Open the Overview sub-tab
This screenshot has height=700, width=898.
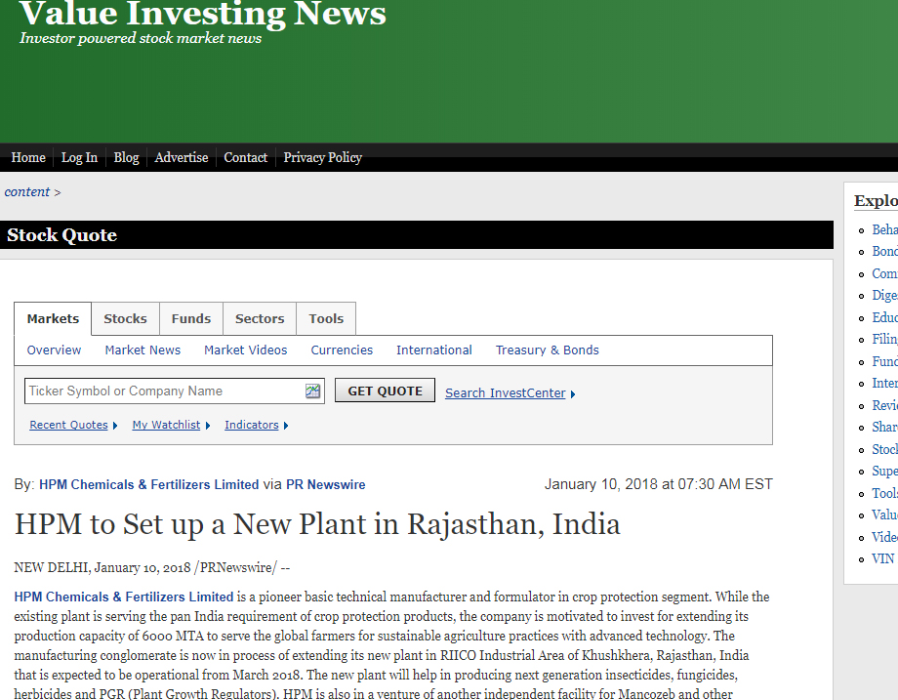click(54, 350)
